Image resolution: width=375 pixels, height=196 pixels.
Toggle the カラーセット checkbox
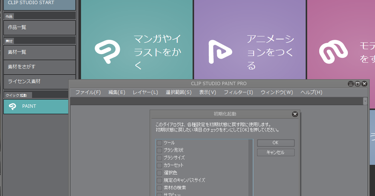(x=159, y=165)
